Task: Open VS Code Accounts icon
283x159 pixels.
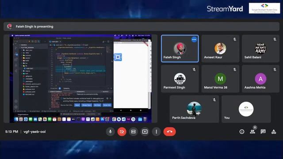Action: click(x=16, y=101)
